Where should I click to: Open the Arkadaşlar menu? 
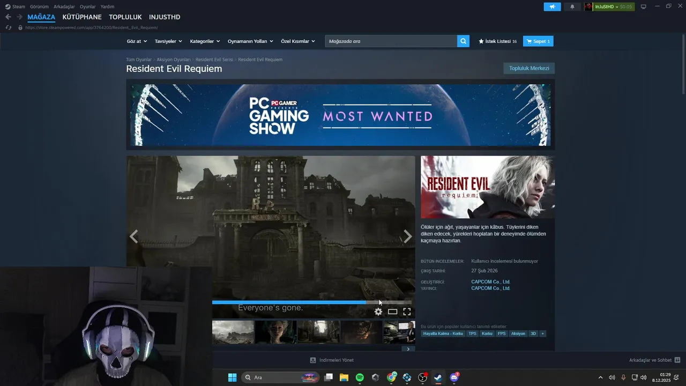tap(64, 6)
